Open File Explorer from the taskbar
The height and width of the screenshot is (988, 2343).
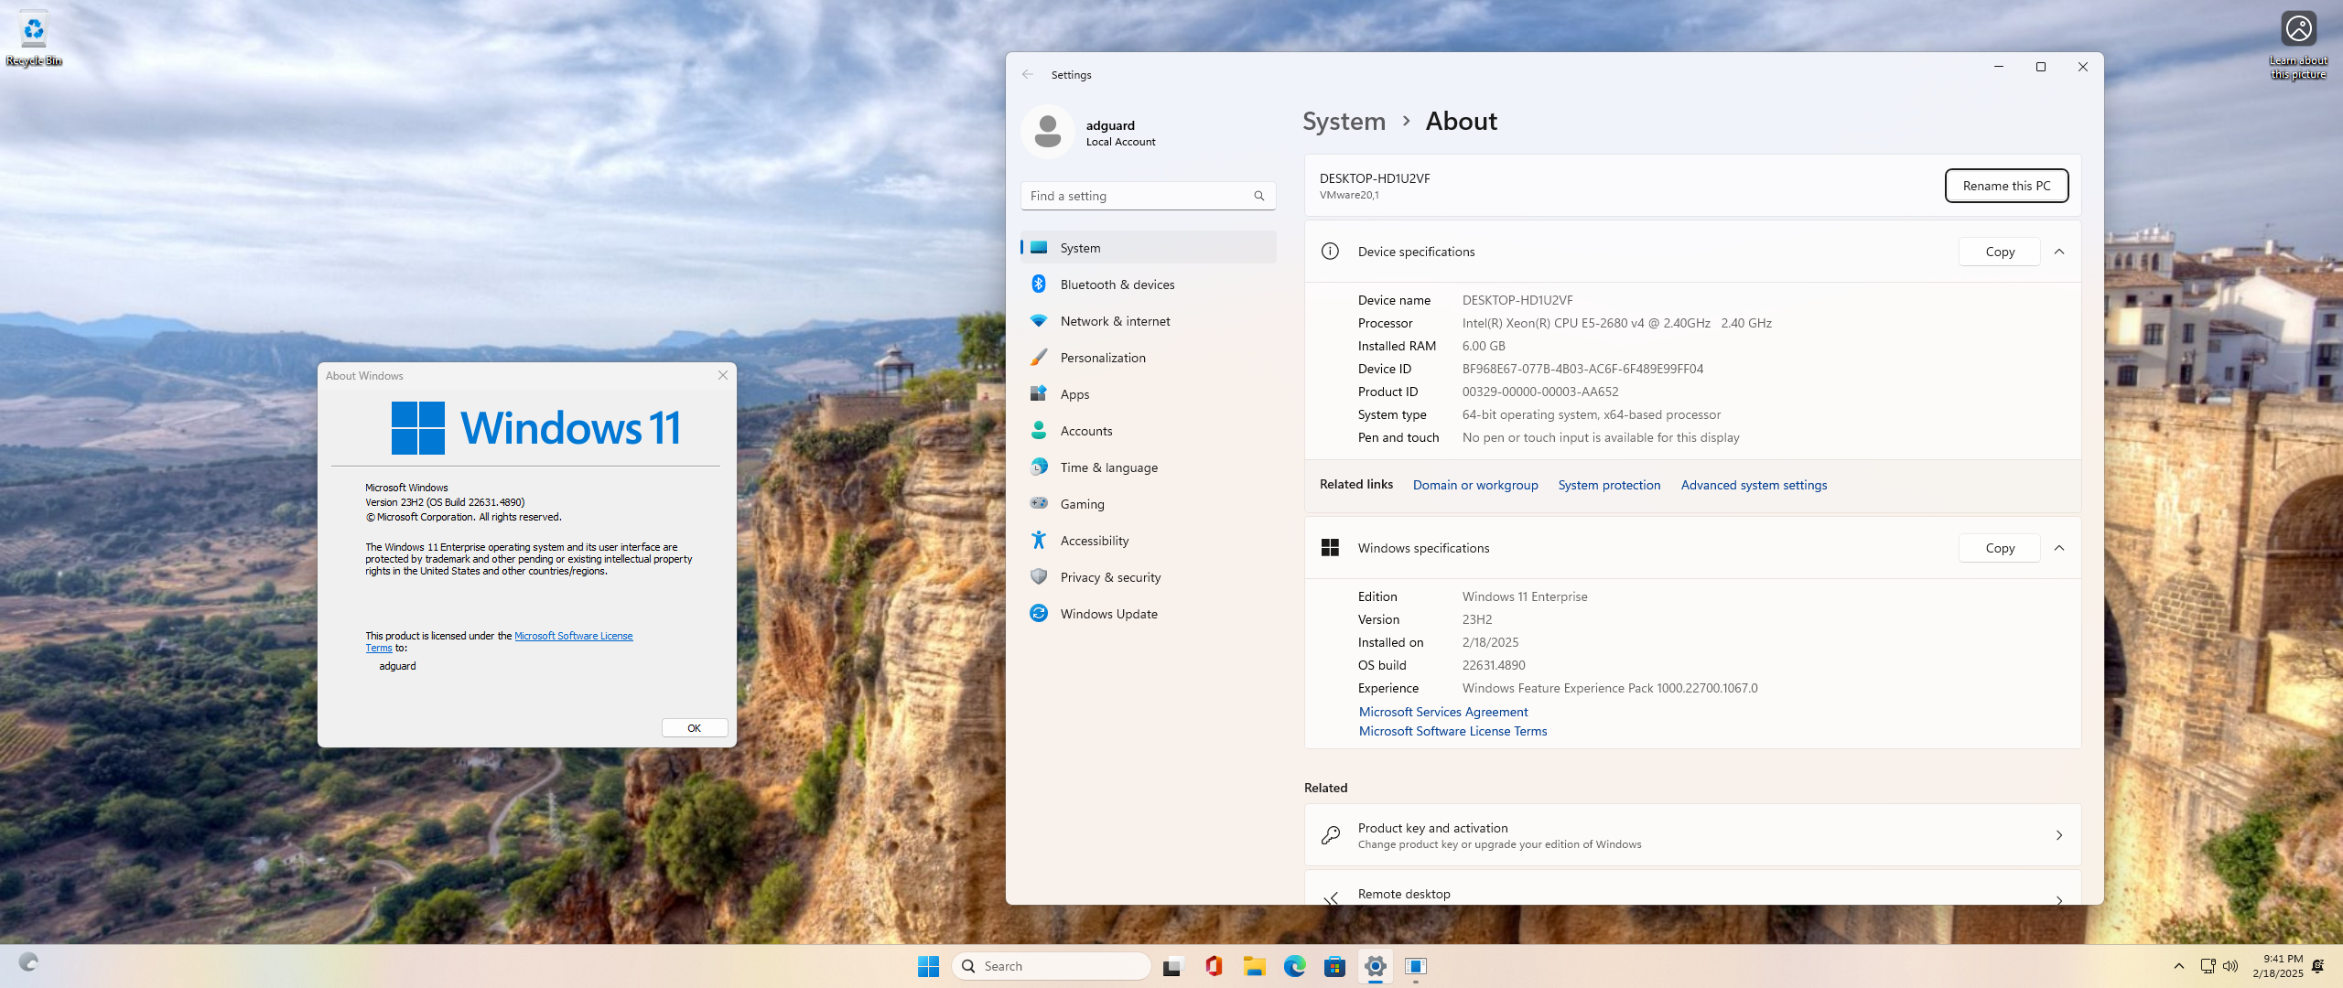(1254, 966)
